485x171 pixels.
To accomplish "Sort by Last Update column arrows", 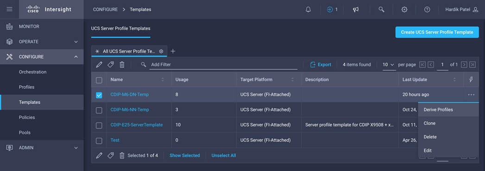I will pyautogui.click(x=455, y=79).
